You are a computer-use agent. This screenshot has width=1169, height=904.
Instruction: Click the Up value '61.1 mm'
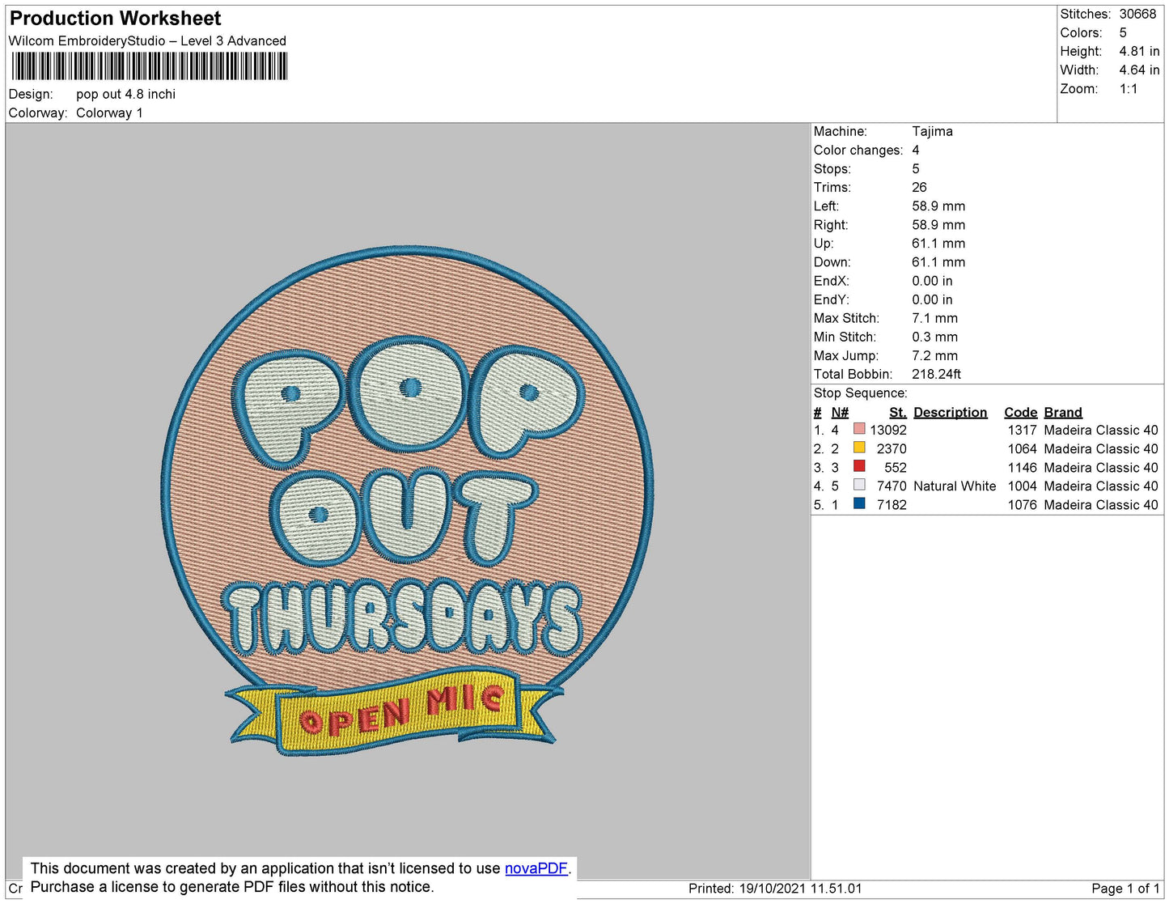point(938,243)
